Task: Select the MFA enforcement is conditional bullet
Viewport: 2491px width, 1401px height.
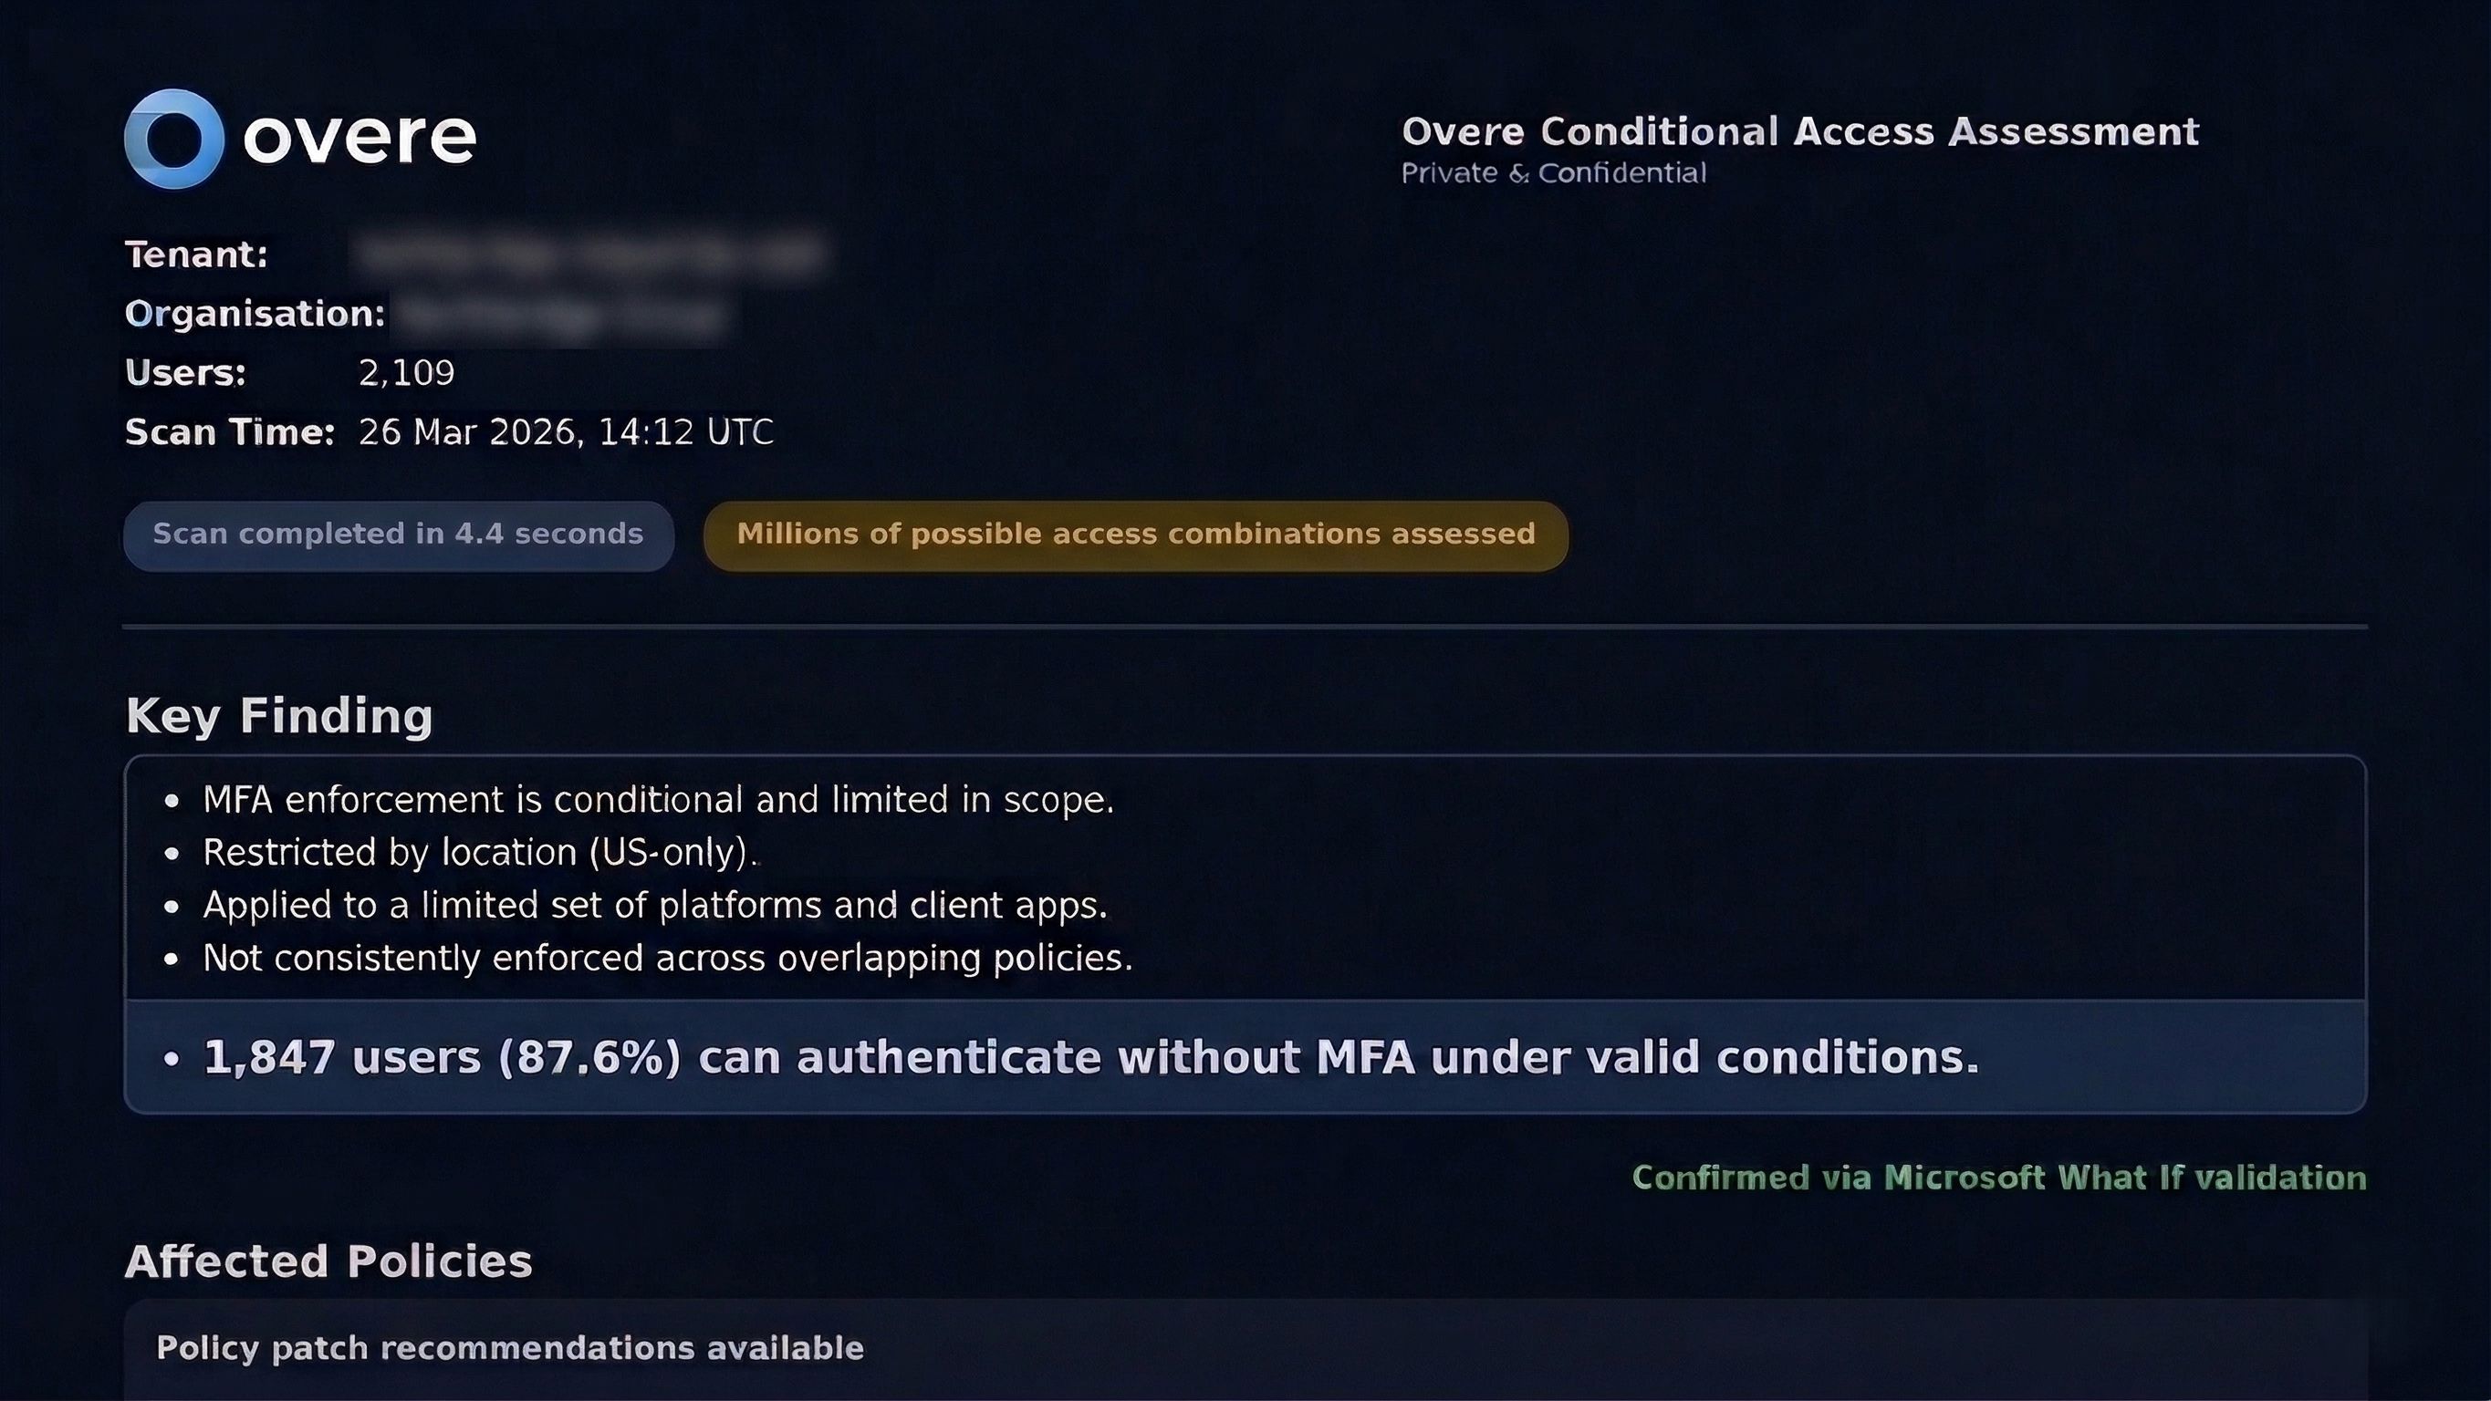Action: point(658,800)
